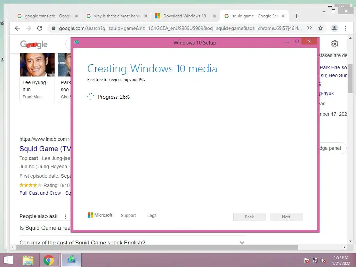
Task: Close the 'why is there almost' tab
Action: (146, 16)
